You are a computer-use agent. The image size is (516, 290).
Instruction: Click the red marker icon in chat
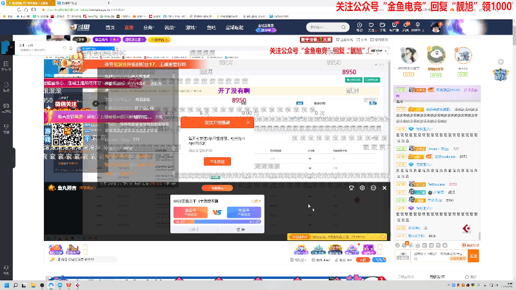pos(466,228)
